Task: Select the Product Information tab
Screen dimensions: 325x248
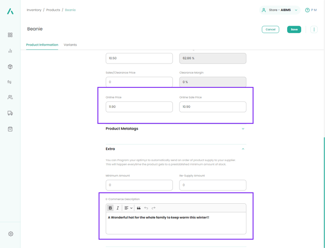Action: coord(42,45)
